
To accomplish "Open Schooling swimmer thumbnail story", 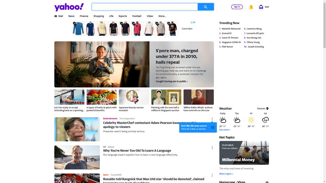I will 69,97.
